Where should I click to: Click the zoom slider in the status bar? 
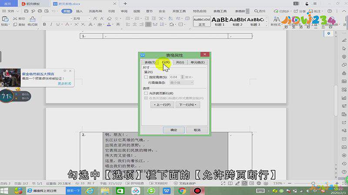tap(313, 183)
